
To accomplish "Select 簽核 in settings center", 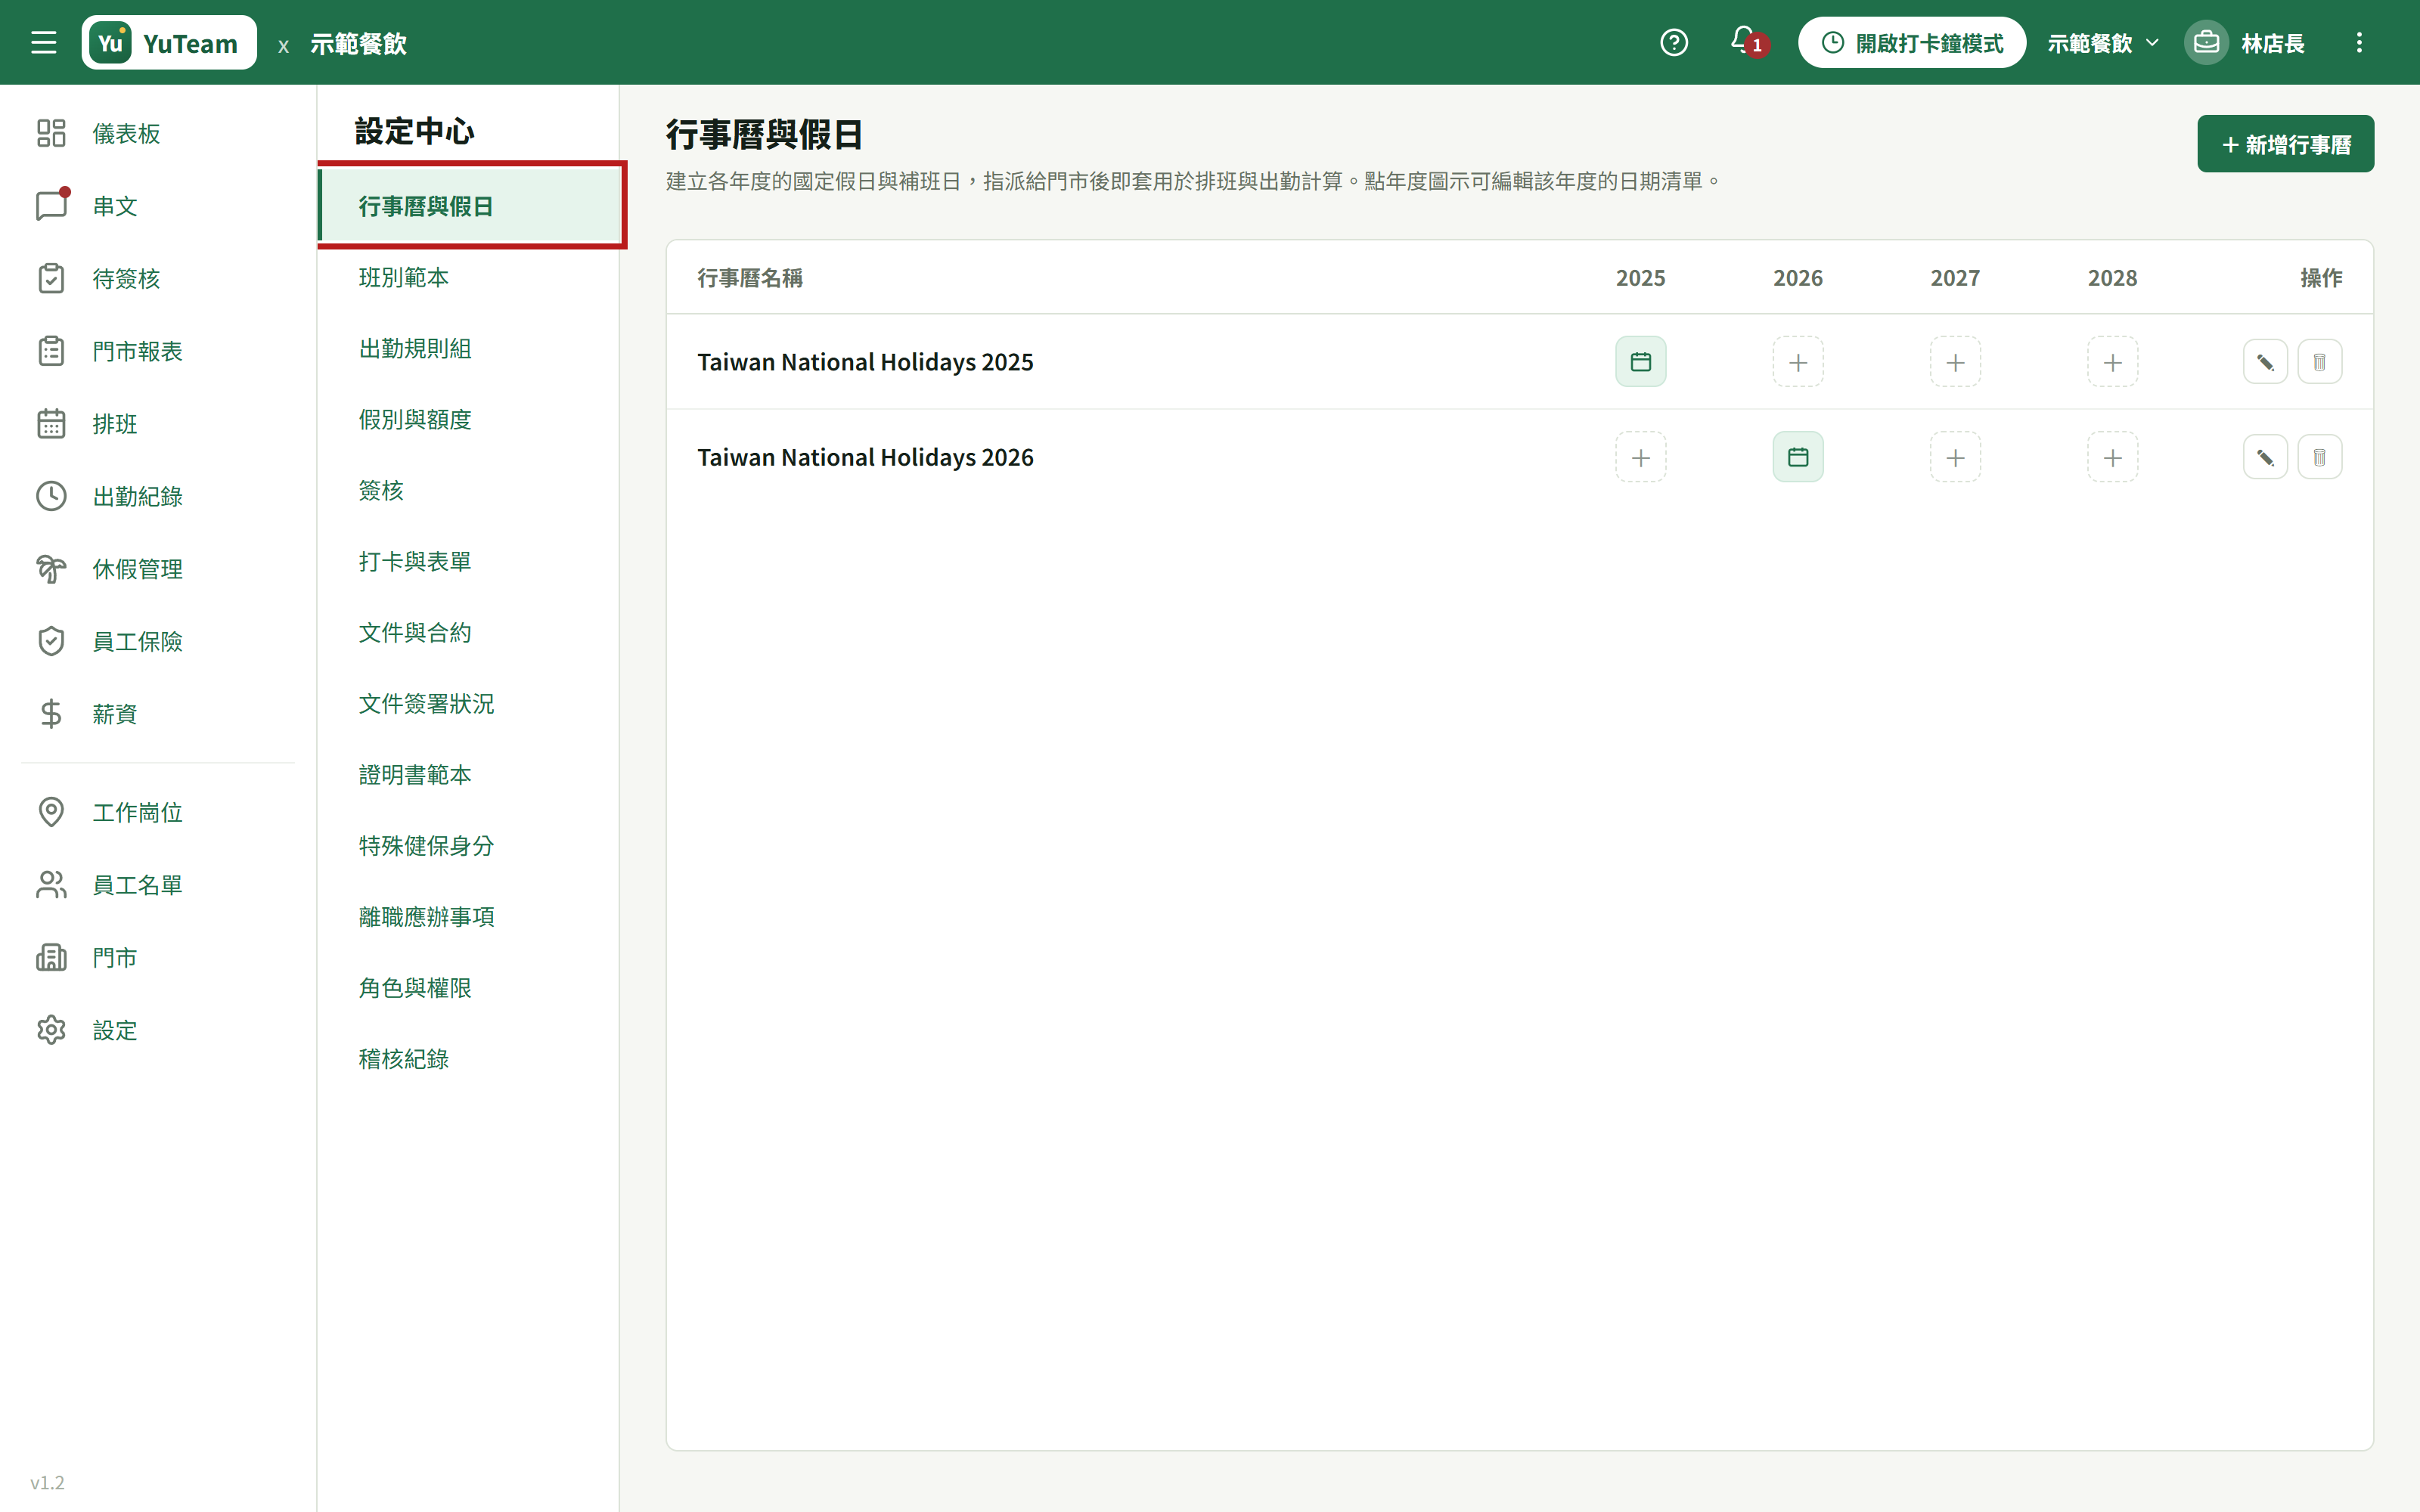I will (468, 490).
